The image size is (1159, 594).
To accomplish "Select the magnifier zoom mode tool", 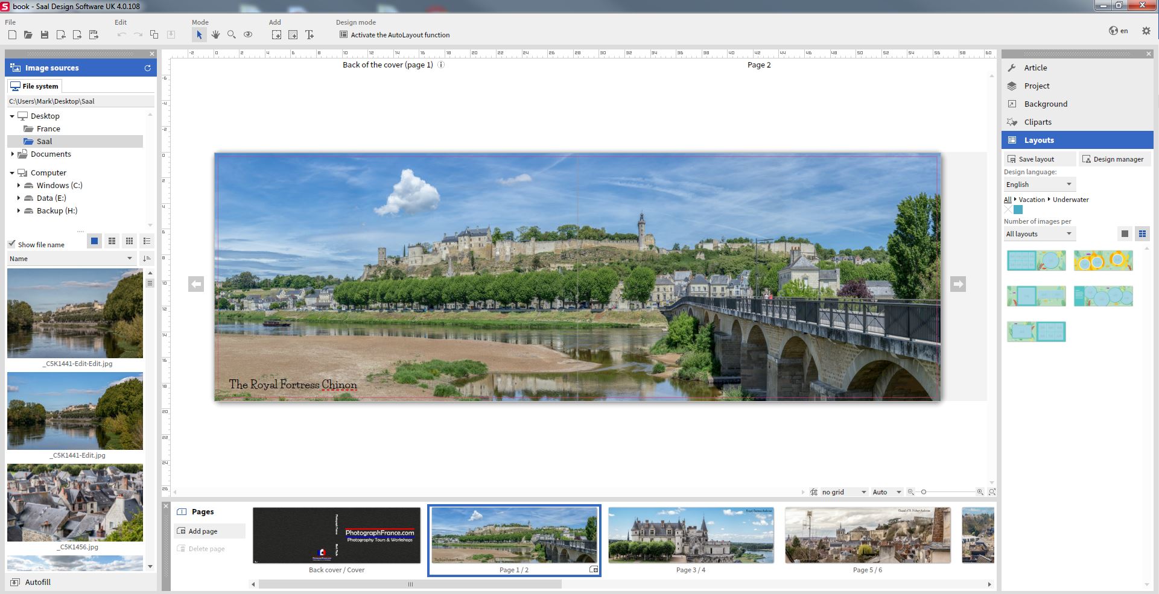I will (232, 35).
